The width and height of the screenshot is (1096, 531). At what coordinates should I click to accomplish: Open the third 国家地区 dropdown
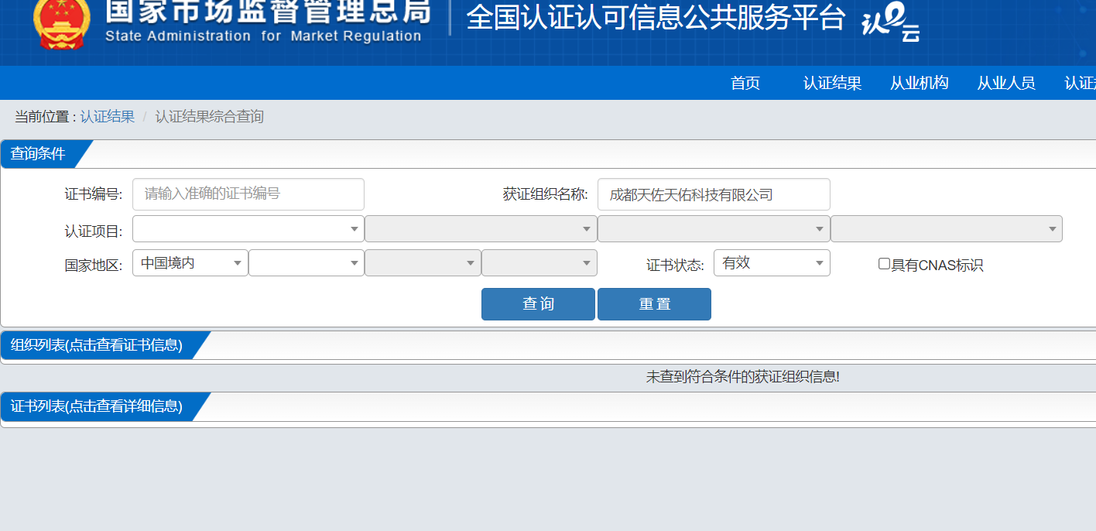pyautogui.click(x=423, y=263)
